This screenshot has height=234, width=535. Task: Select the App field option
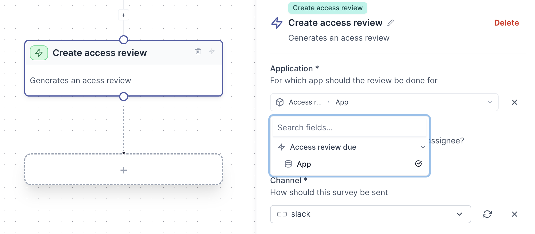tap(304, 164)
